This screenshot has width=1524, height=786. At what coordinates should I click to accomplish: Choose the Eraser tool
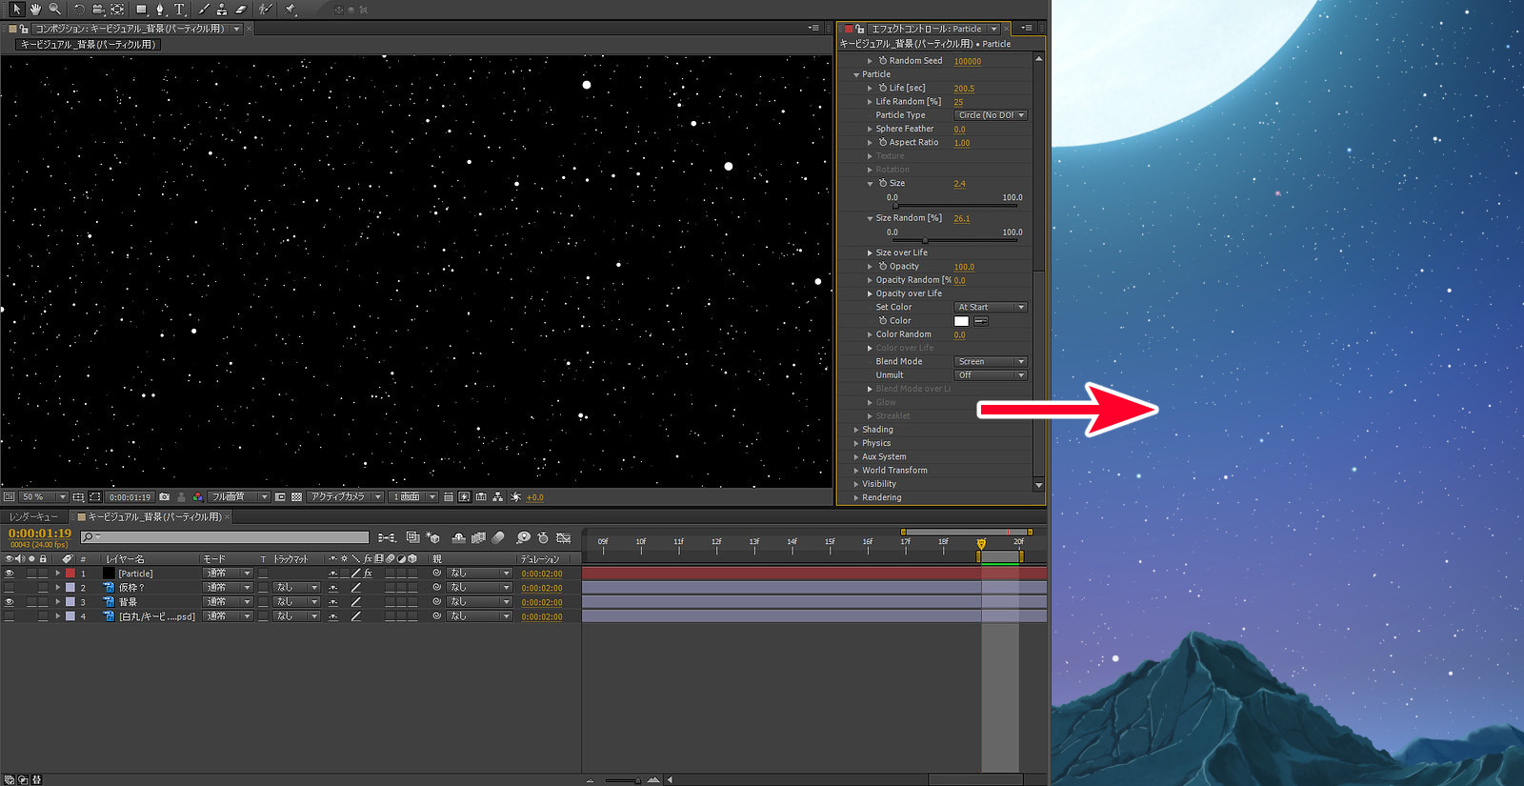point(240,10)
